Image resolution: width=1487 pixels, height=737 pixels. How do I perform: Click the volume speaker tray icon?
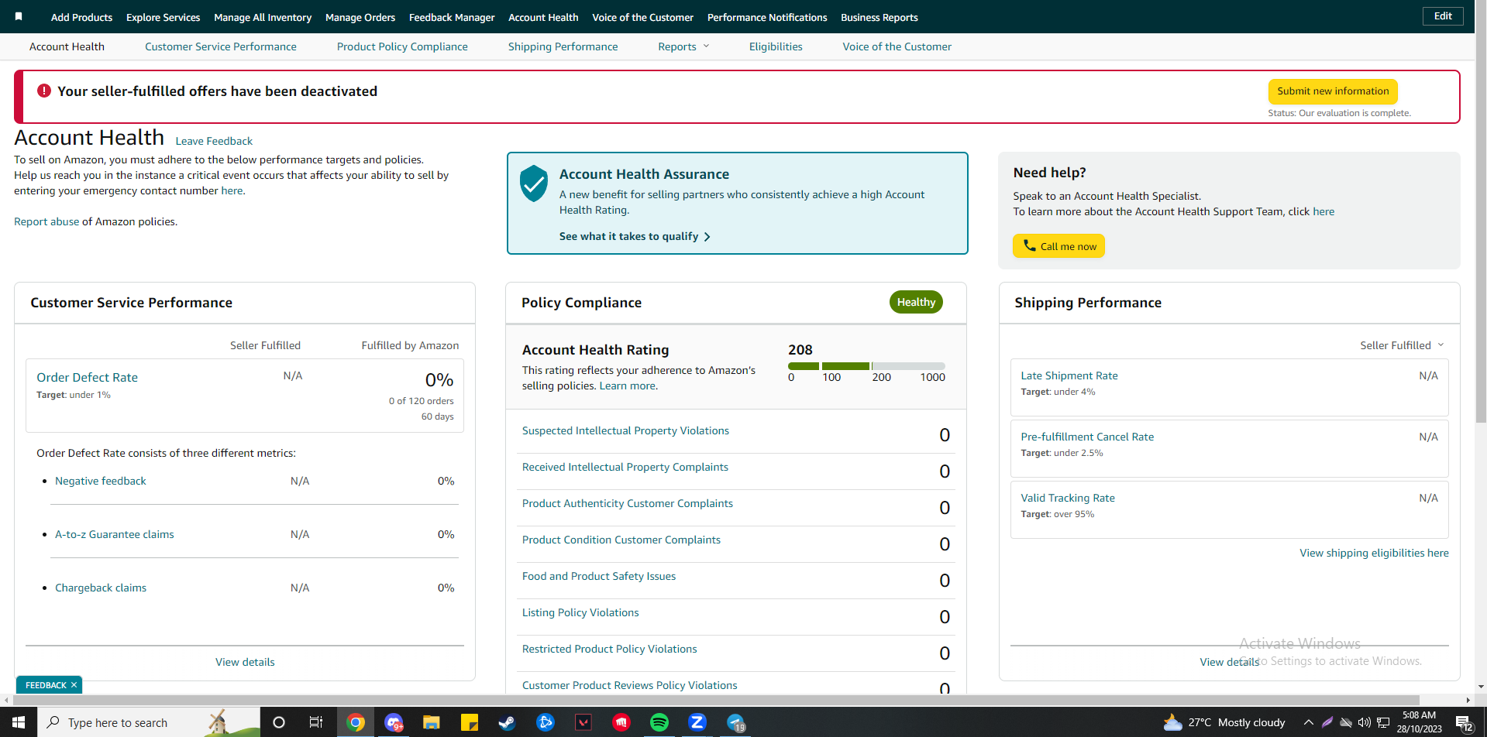(x=1365, y=722)
